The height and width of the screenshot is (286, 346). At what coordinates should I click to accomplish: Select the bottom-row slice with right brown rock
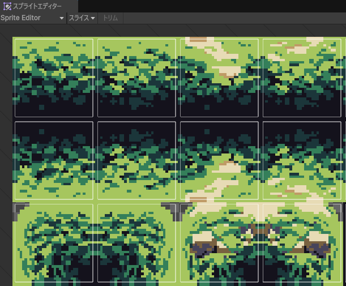pyautogui.click(x=302, y=243)
